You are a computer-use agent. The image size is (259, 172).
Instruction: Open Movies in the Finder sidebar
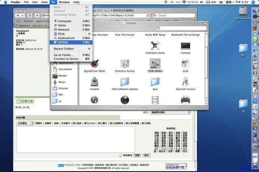60,76
